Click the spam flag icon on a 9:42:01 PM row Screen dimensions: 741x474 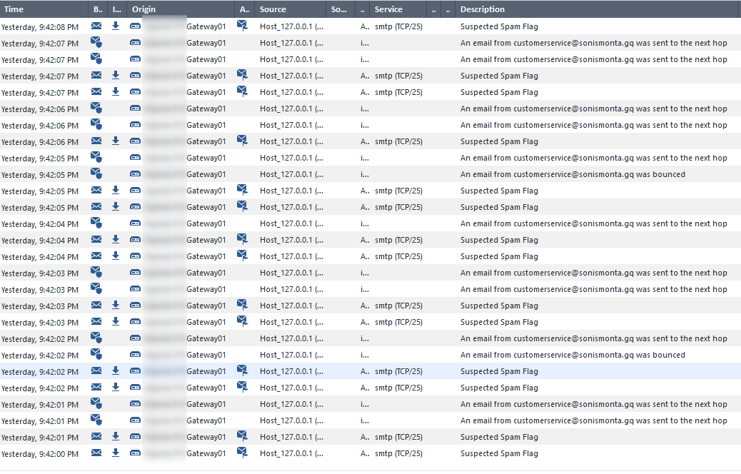(x=243, y=437)
